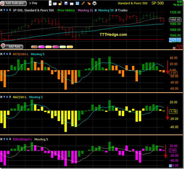The image size is (184, 169).
Task: Select the pencil drawing tool
Action: coord(83,3)
